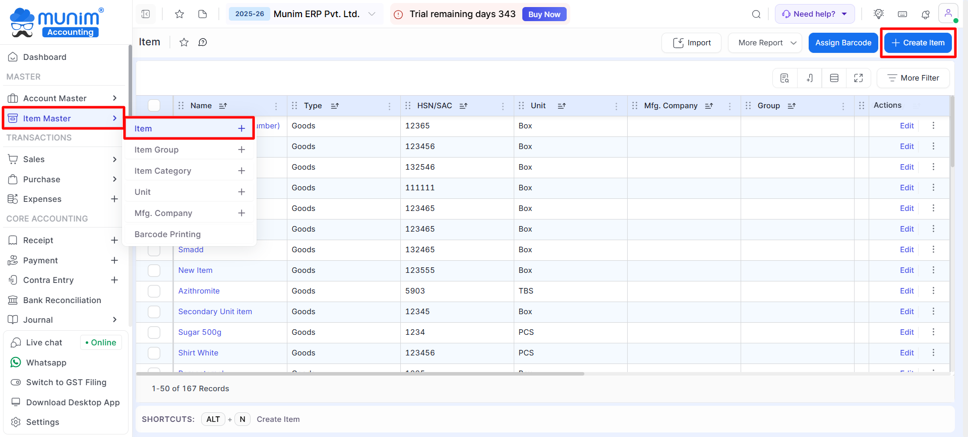This screenshot has height=437, width=968.
Task: Open Barcode Printing from Item Master submenu
Action: pyautogui.click(x=167, y=234)
